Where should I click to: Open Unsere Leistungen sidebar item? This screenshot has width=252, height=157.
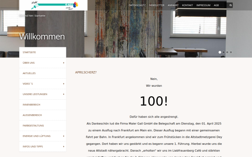point(42,94)
